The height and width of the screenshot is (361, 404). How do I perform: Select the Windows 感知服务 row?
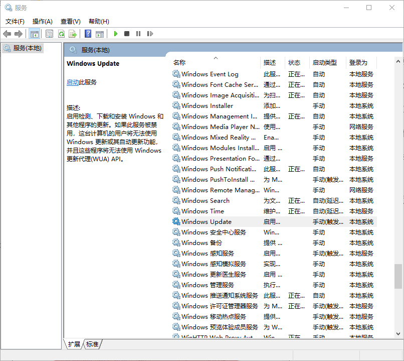[274, 254]
